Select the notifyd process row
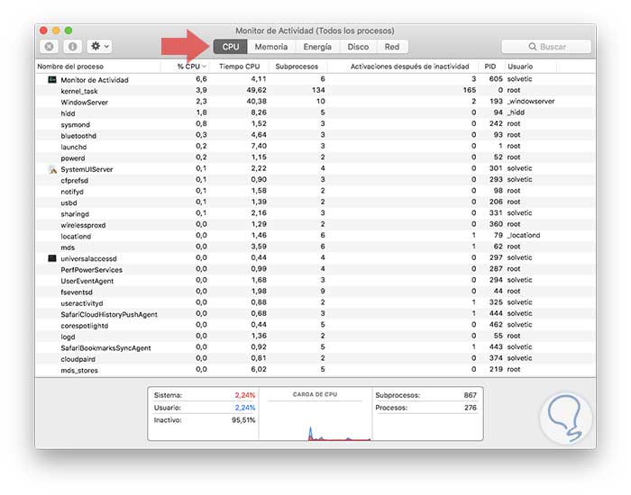This screenshot has width=631, height=495. pos(315,191)
